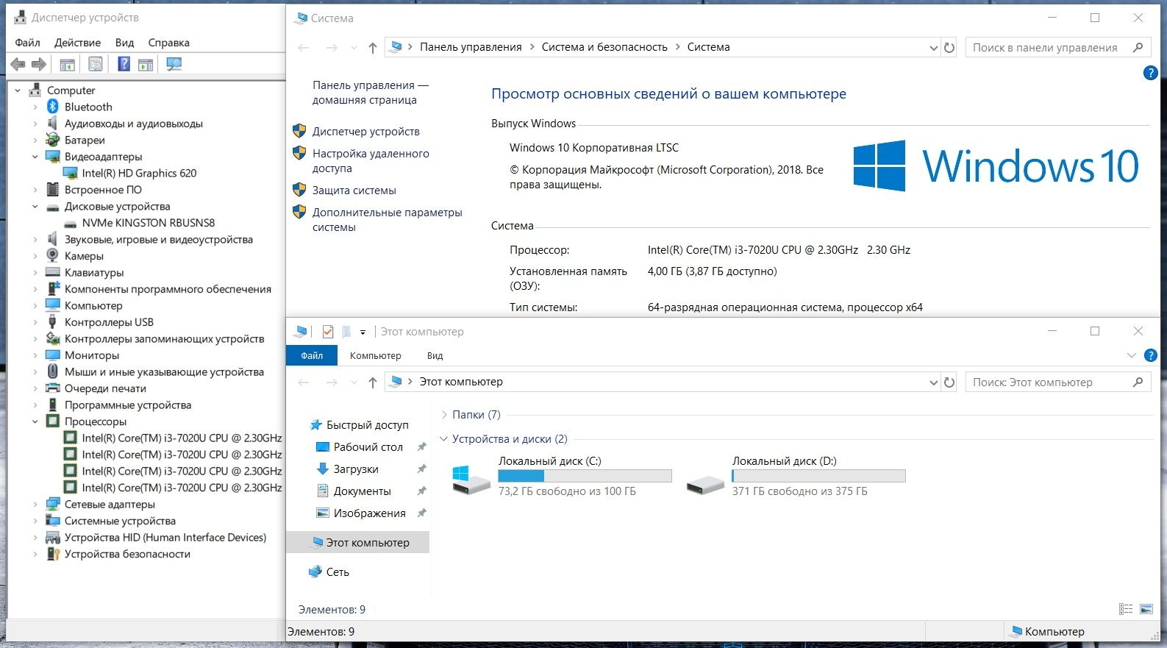This screenshot has height=648, width=1167.
Task: Click help icon in System window
Action: tap(1151, 73)
